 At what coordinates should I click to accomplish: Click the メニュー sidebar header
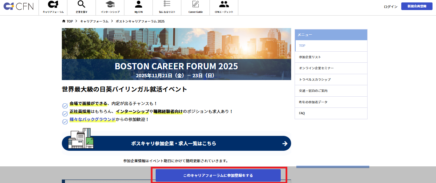pos(331,35)
